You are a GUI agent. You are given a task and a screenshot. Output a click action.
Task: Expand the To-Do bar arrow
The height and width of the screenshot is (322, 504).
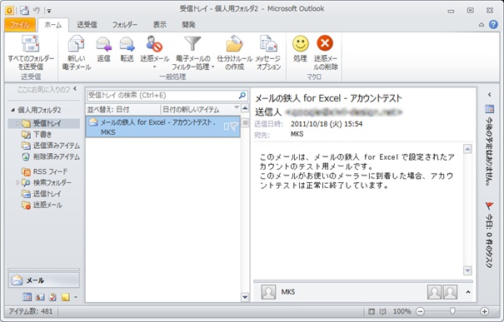point(489,95)
